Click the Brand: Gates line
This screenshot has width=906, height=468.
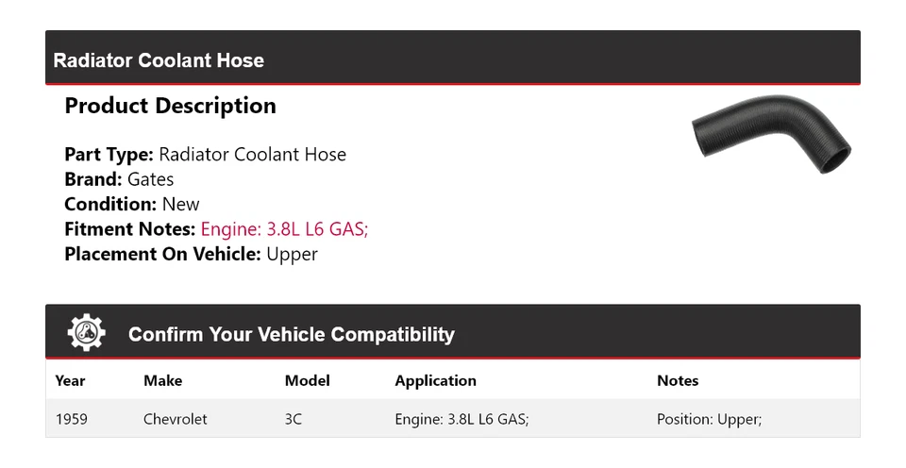point(119,179)
